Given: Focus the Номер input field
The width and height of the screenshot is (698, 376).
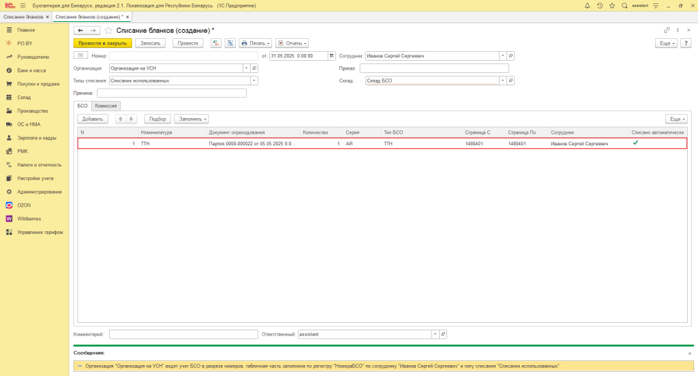Looking at the screenshot, I should point(183,56).
